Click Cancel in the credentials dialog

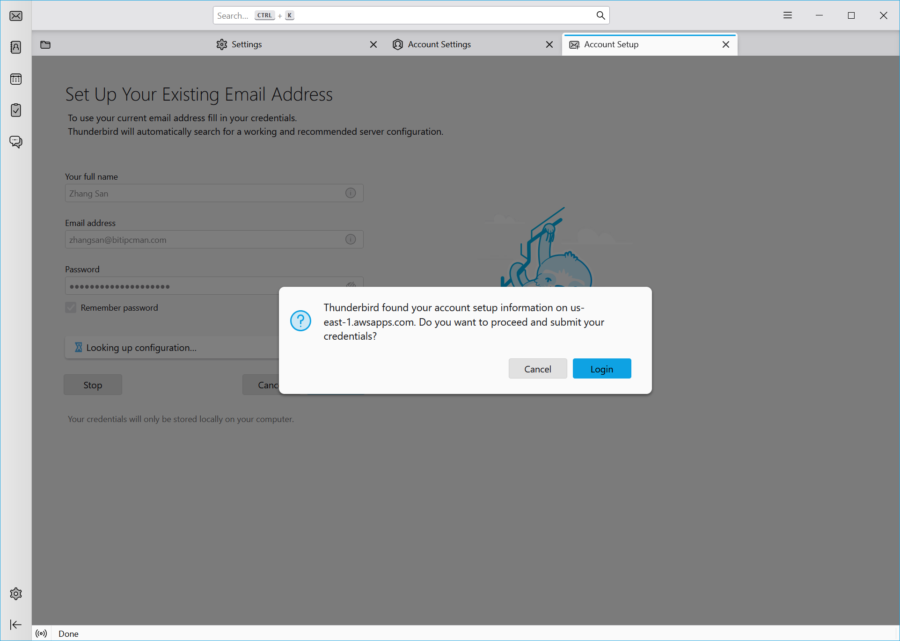pyautogui.click(x=538, y=369)
